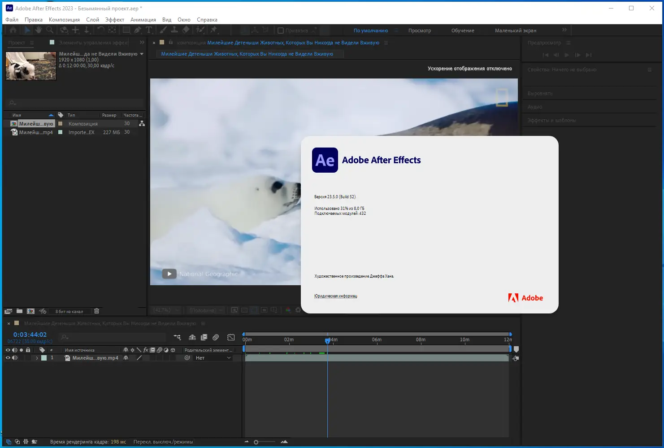
Task: Select the Pen tool
Action: click(138, 30)
